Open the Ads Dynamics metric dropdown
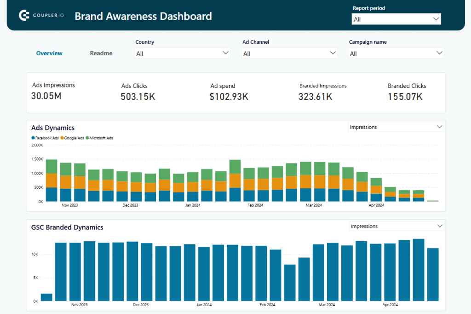This screenshot has height=314, width=471. point(396,127)
